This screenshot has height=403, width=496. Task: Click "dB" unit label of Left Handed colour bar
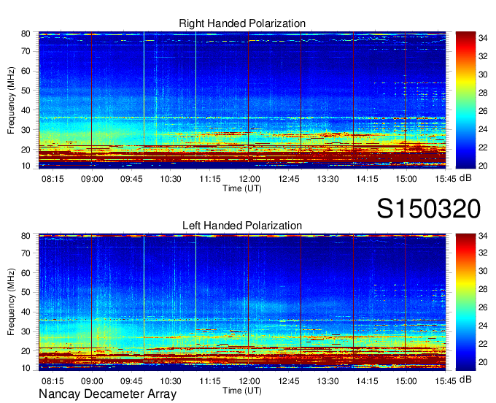[465, 380]
